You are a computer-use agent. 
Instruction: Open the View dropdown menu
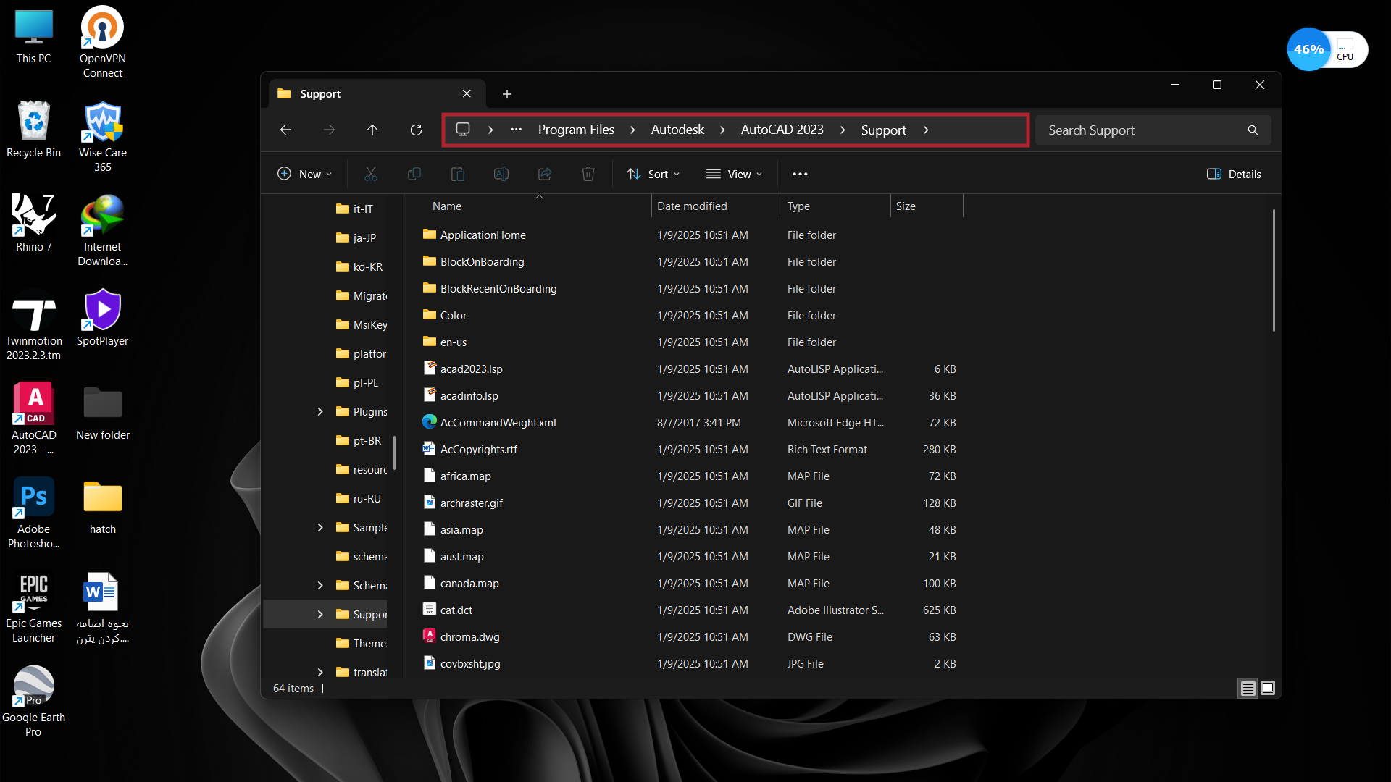[735, 174]
